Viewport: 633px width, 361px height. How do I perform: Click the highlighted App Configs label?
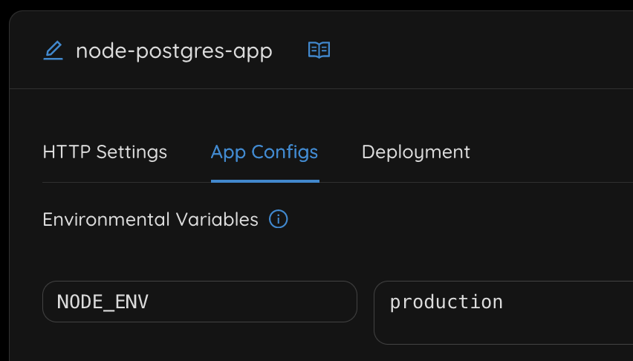coord(264,152)
